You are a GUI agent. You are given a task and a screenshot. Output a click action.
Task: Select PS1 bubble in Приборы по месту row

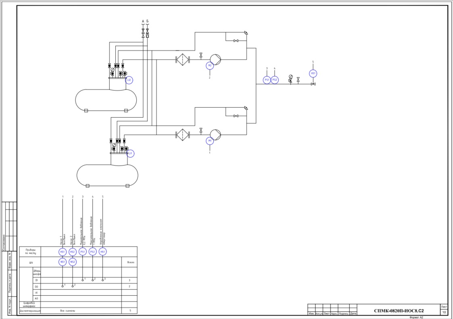(x=83, y=252)
